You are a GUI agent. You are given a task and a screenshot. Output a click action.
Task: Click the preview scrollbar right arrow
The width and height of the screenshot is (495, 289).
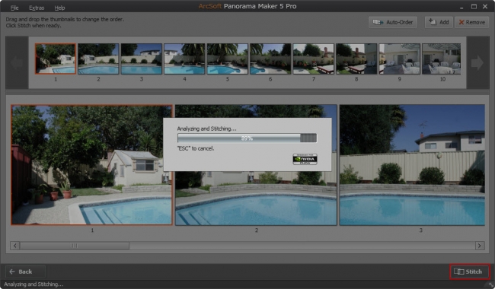(x=480, y=246)
